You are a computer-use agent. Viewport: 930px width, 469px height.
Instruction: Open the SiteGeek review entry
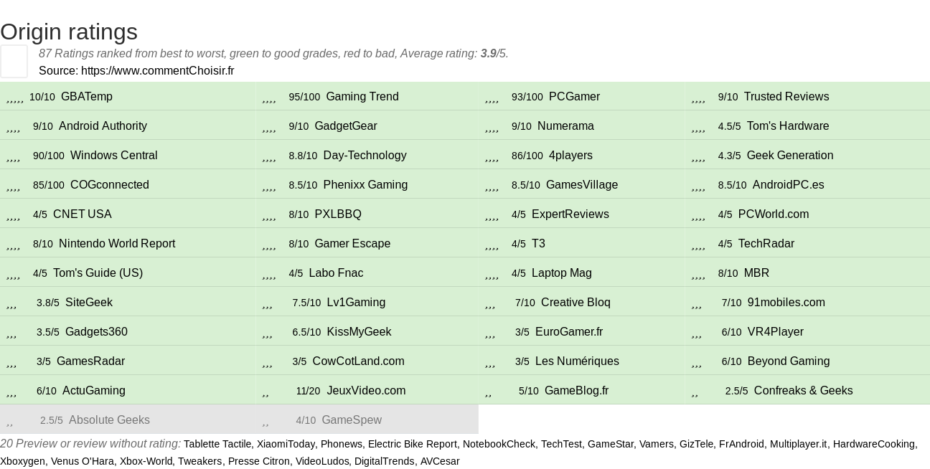(89, 303)
